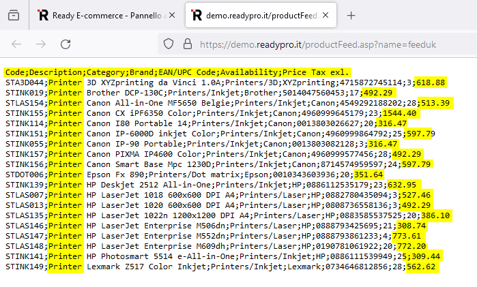The height and width of the screenshot is (287, 477).
Task: Click price 1544.40 on Canon iPF6350 row
Action: click(x=400, y=113)
